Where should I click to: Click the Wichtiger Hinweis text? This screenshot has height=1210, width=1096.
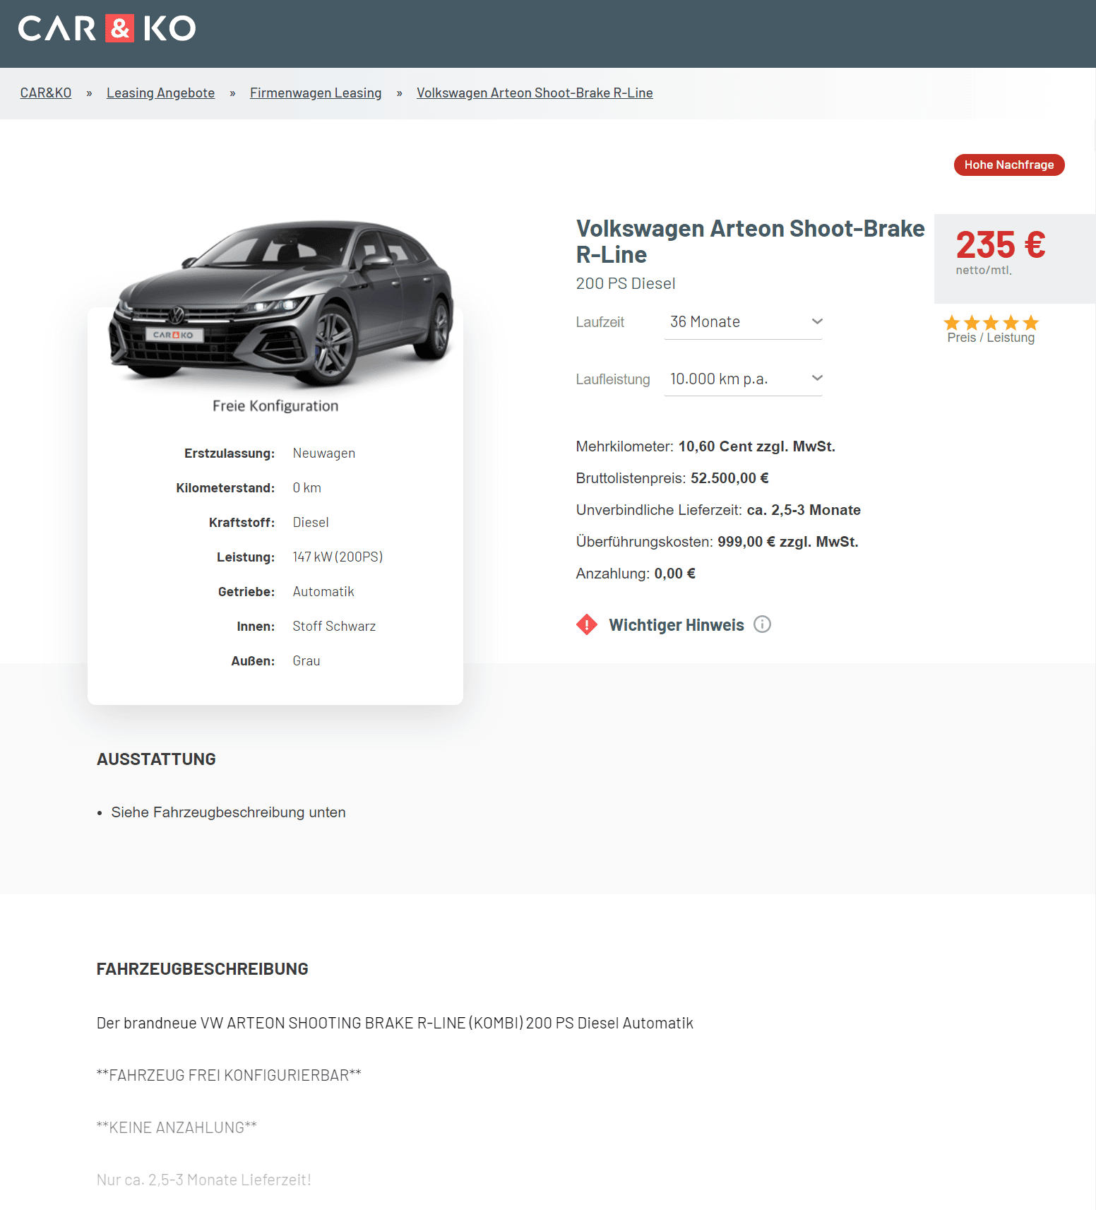[677, 625]
